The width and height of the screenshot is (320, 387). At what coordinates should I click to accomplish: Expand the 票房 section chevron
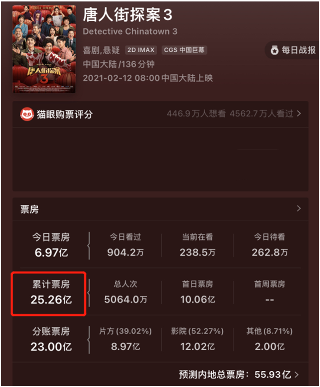[299, 209]
